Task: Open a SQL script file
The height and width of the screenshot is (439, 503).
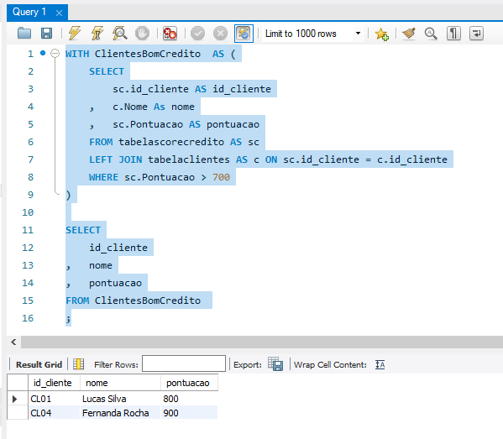Action: click(x=24, y=34)
